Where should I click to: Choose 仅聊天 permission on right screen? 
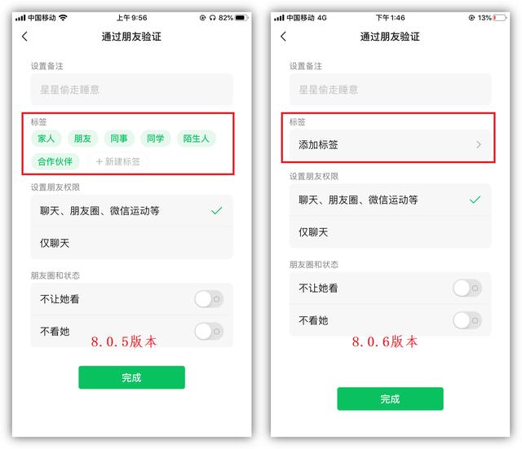pyautogui.click(x=390, y=232)
